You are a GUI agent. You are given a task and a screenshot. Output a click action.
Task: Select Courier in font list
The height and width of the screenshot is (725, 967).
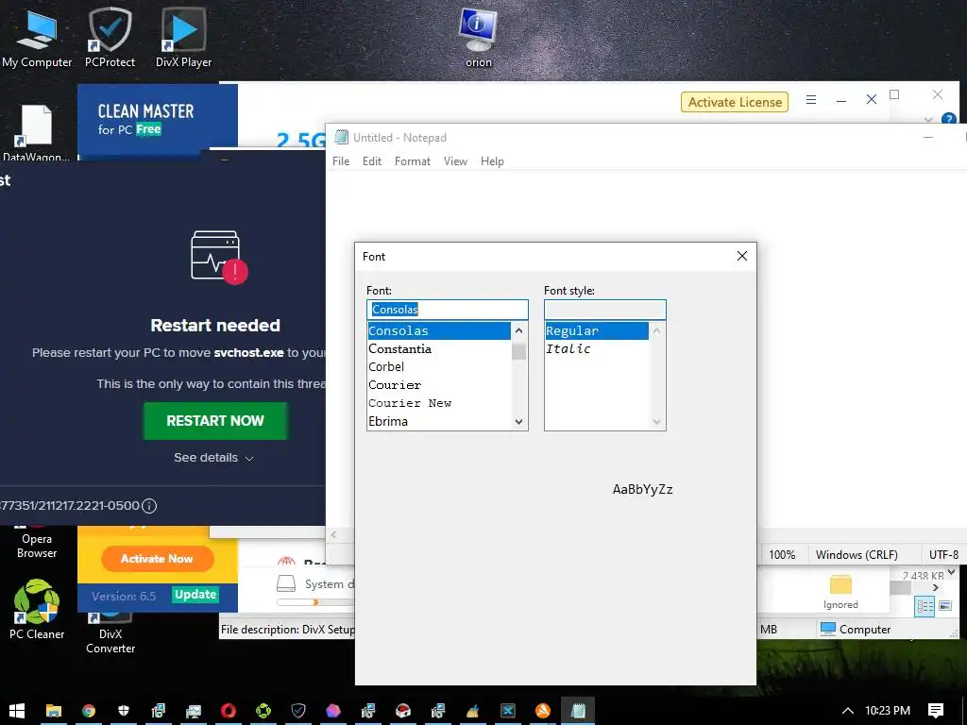point(439,385)
